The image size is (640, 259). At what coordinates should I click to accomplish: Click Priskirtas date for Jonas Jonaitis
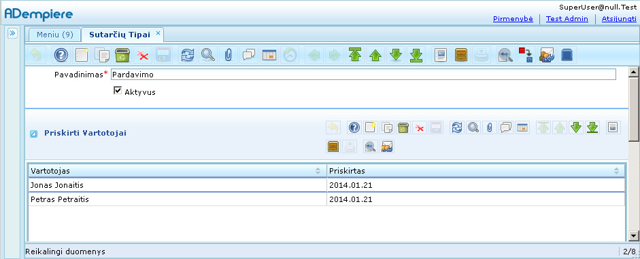tap(351, 185)
